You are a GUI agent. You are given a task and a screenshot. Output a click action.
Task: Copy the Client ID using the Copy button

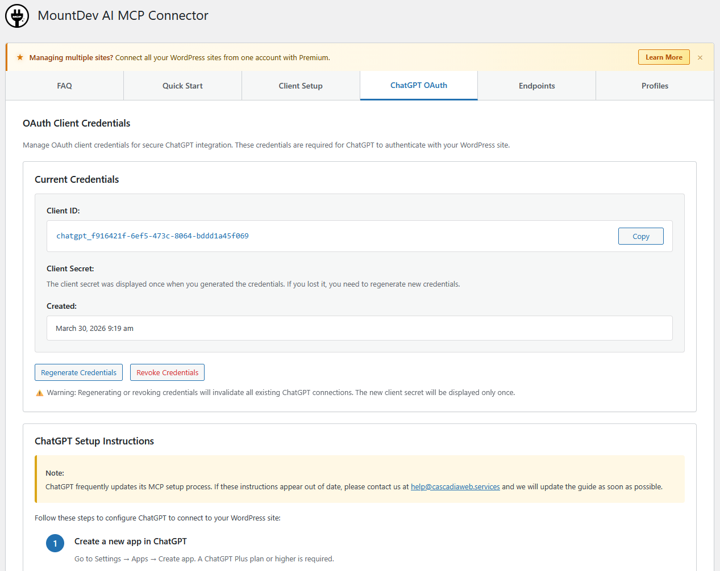coord(640,236)
